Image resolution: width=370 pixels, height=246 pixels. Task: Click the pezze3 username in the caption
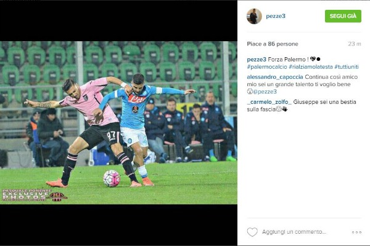click(257, 59)
